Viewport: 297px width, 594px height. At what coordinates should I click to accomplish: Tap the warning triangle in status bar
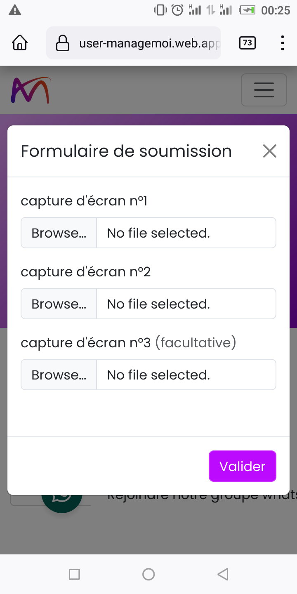[x=15, y=10]
